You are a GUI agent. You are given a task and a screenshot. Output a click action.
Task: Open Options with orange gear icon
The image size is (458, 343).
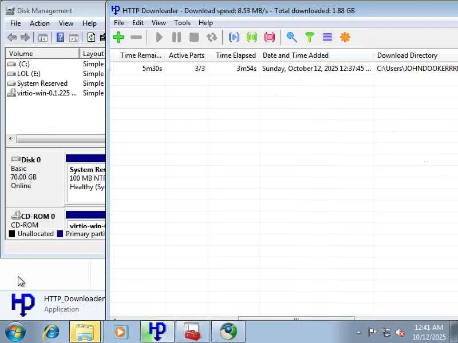pyautogui.click(x=345, y=37)
